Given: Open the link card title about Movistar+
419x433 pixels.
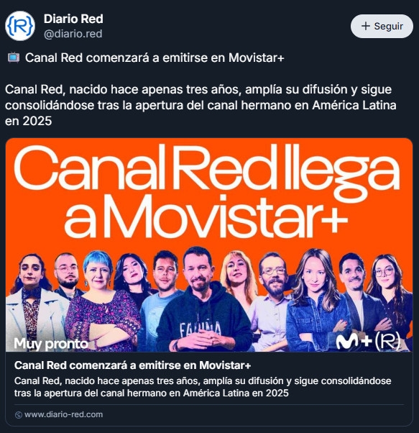Looking at the screenshot, I should [x=133, y=365].
